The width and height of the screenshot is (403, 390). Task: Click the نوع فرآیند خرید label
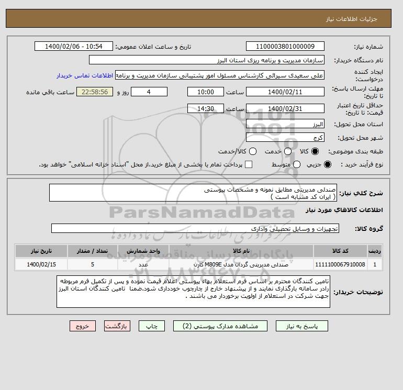(362, 164)
